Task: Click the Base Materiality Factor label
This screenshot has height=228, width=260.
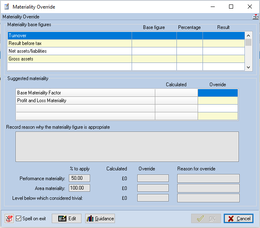Action: pyautogui.click(x=39, y=93)
